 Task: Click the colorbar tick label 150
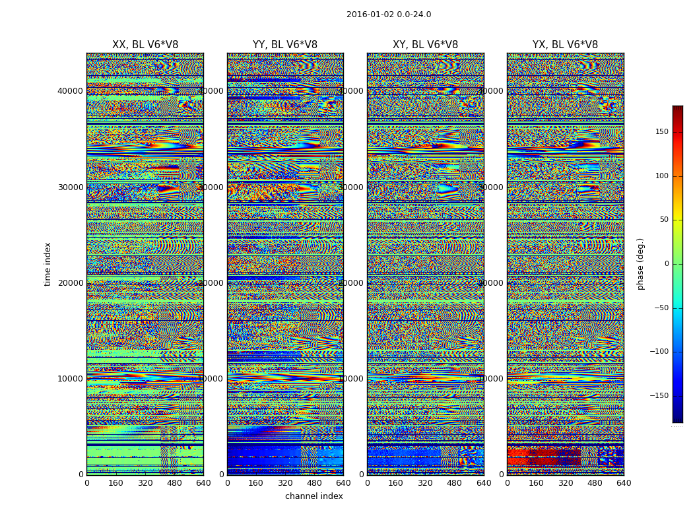tap(661, 132)
